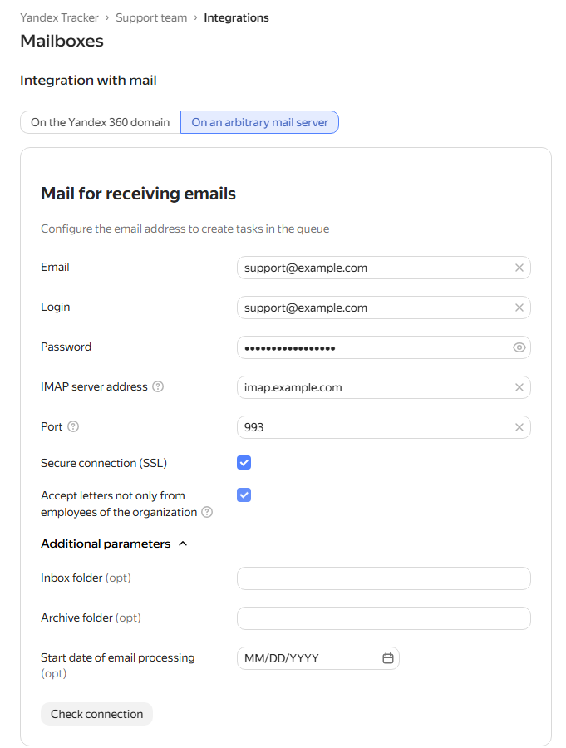
Task: Go to Yandex Tracker breadcrumb link
Action: (x=59, y=17)
